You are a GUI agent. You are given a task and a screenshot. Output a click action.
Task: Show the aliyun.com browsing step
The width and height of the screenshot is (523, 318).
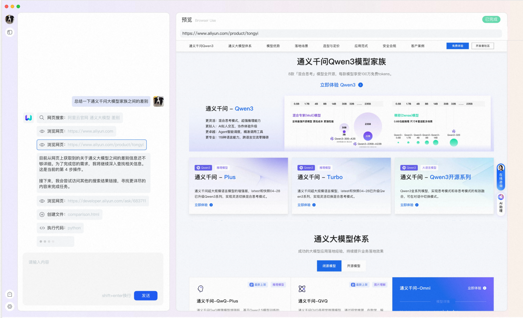[x=77, y=131]
